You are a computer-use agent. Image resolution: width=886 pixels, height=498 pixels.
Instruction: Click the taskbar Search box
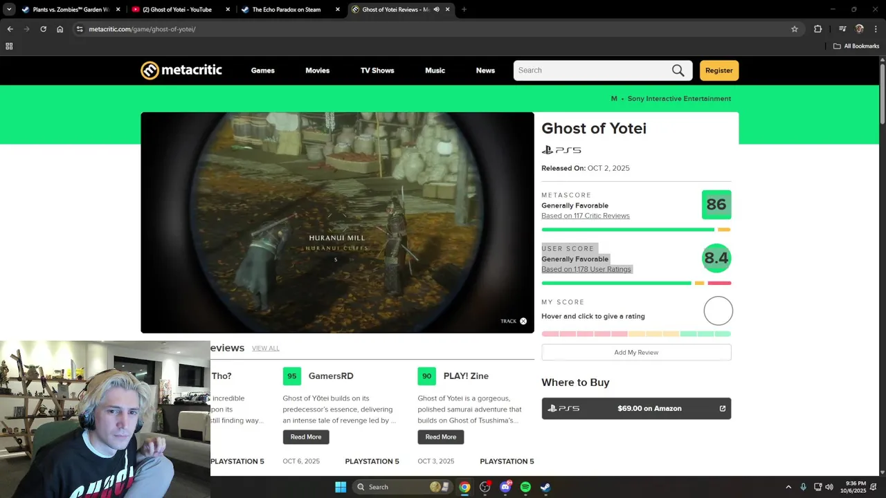coord(404,487)
